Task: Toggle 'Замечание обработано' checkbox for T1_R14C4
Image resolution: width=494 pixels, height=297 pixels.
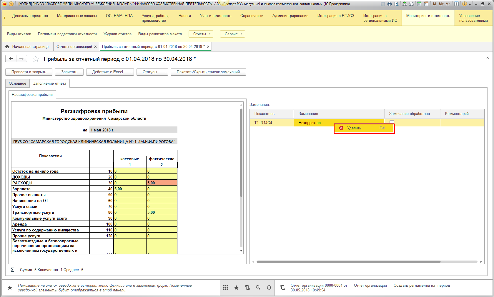Action: click(x=392, y=122)
